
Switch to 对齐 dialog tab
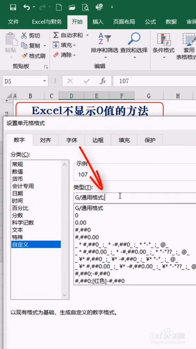click(x=45, y=140)
